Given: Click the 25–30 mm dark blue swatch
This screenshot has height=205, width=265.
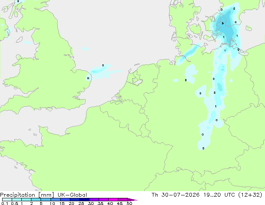Looking at the screenshot, I should tap(84, 200).
